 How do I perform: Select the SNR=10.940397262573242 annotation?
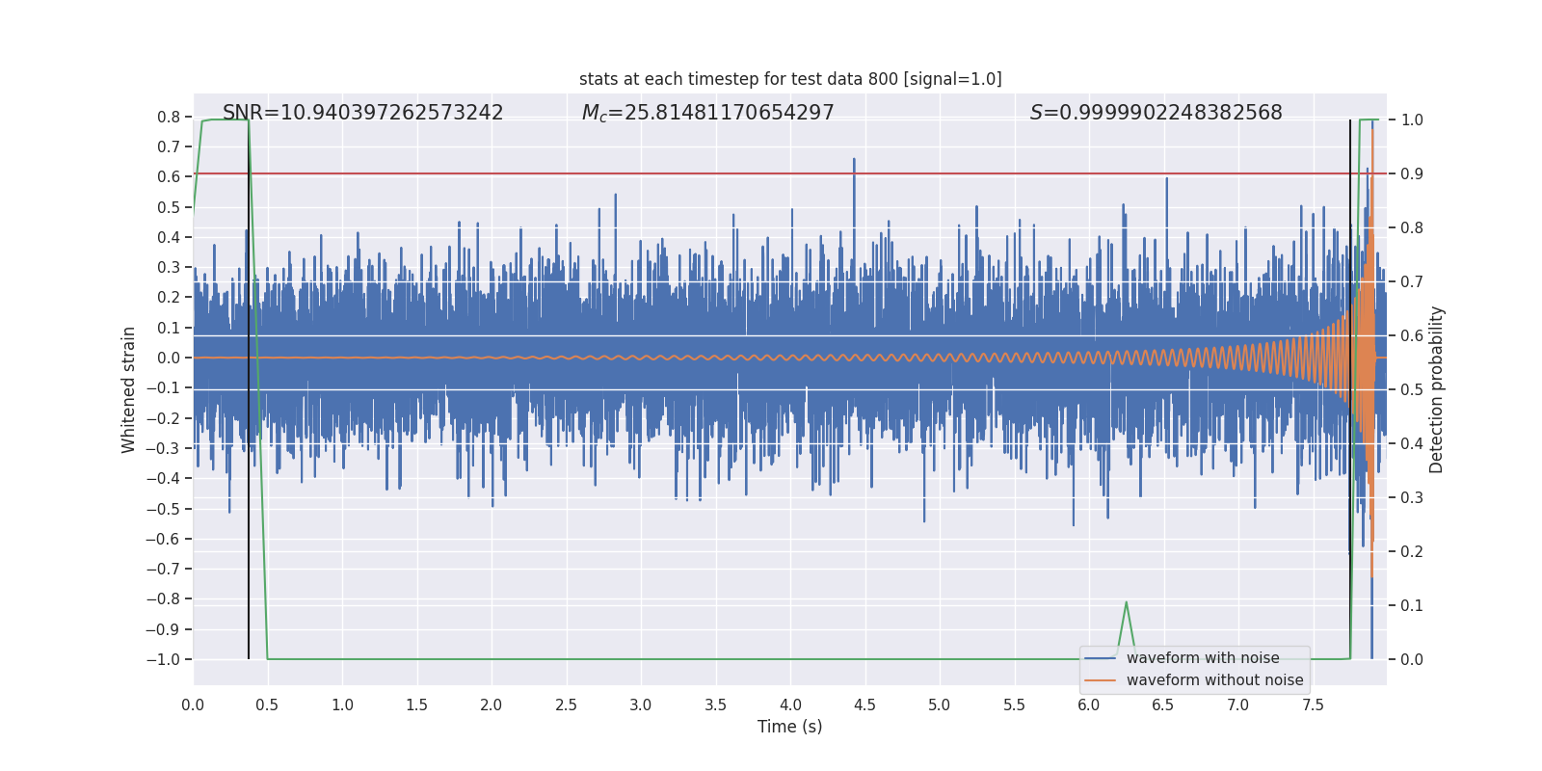[363, 113]
